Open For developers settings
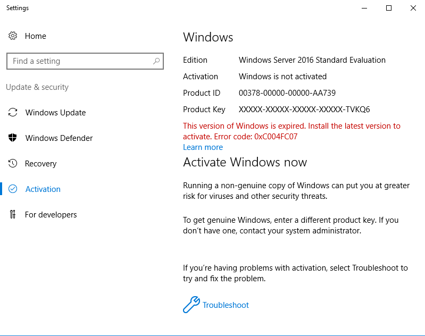Screen dimensions: 425x336 (51, 215)
